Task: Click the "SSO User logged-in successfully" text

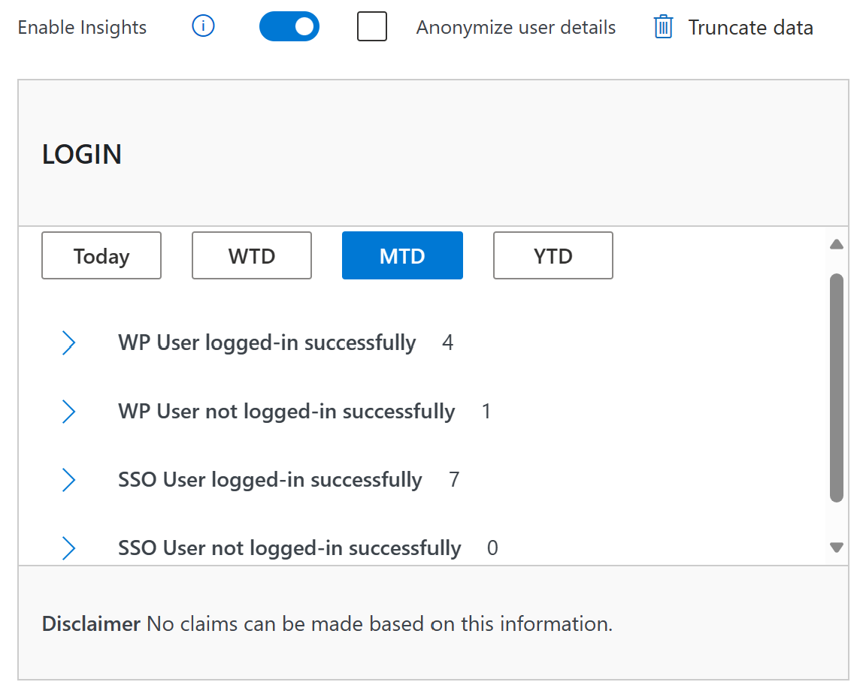Action: point(270,480)
